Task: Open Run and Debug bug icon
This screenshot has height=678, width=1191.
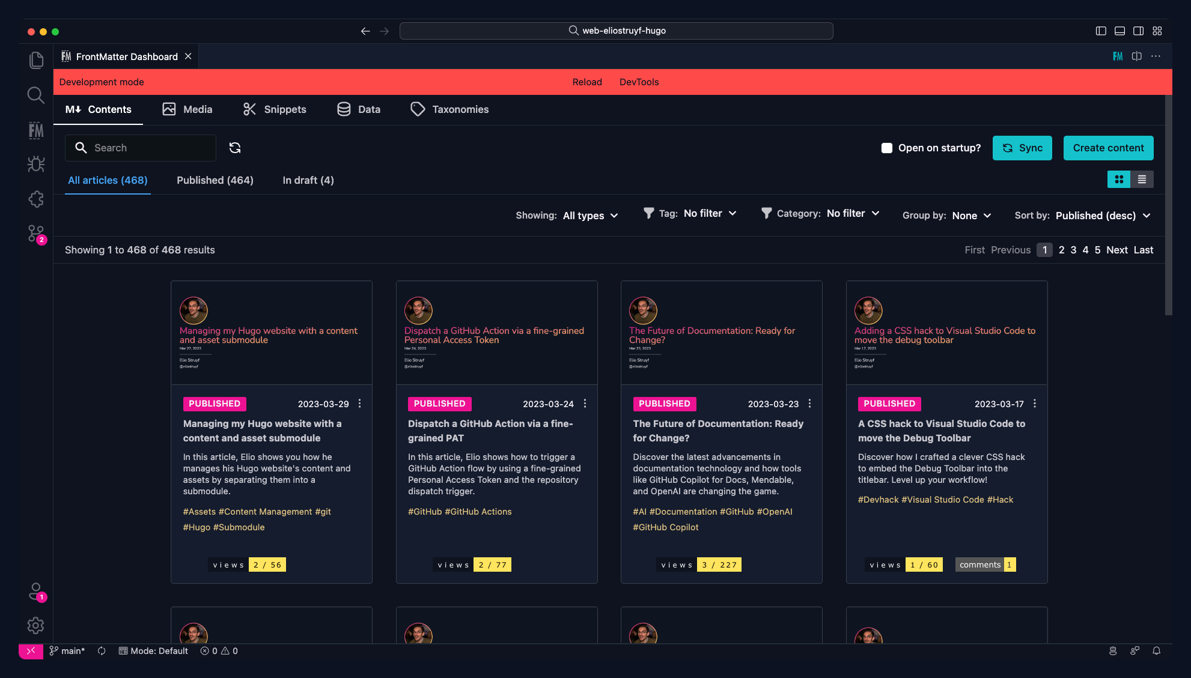Action: click(36, 165)
